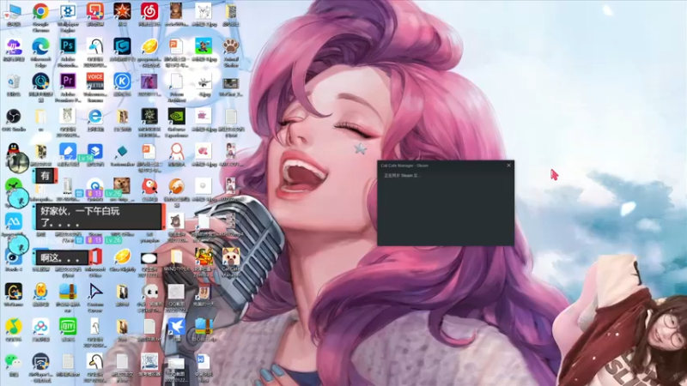The height and width of the screenshot is (386, 687).
Task: Open the Google Chrome desktop shortcut
Action: pyautogui.click(x=40, y=12)
